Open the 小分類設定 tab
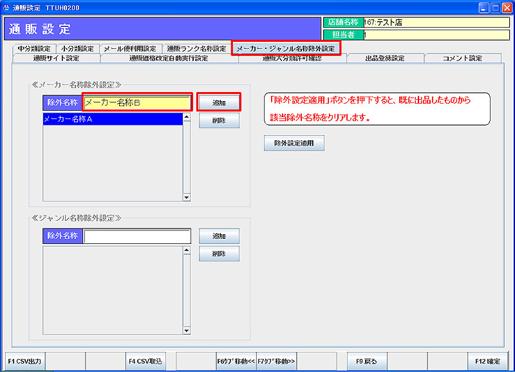 77,49
